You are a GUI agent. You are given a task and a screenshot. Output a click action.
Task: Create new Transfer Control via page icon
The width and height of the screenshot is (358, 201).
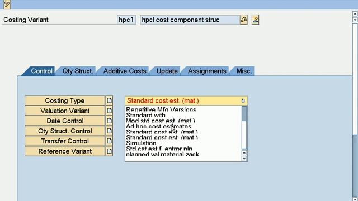click(x=109, y=141)
